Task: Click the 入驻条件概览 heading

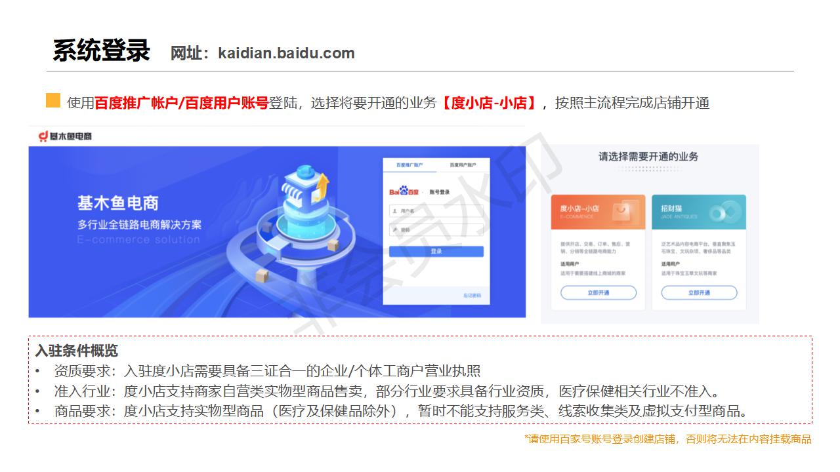Action: coord(77,350)
